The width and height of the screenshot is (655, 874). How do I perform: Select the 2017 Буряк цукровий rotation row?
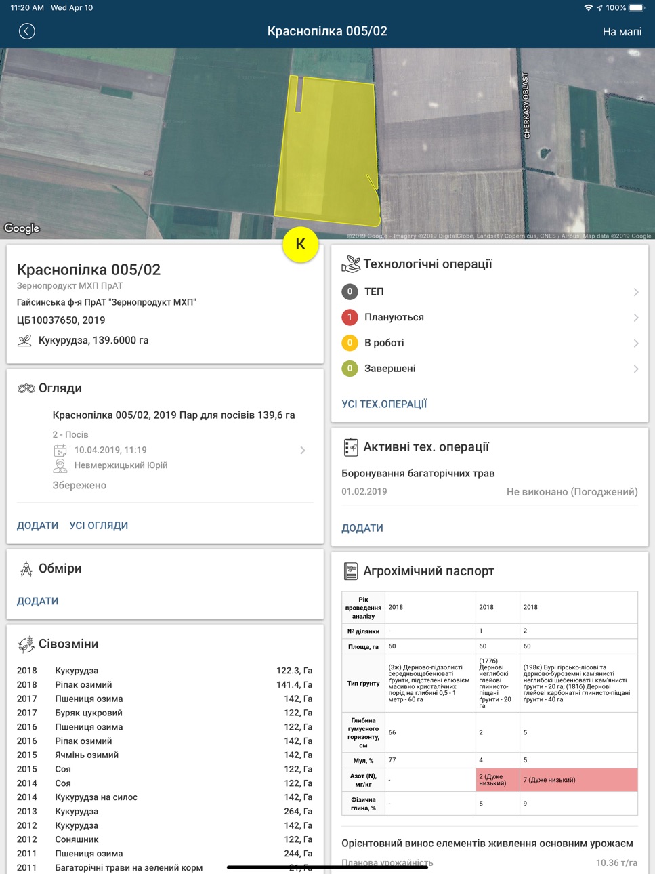[x=165, y=713]
